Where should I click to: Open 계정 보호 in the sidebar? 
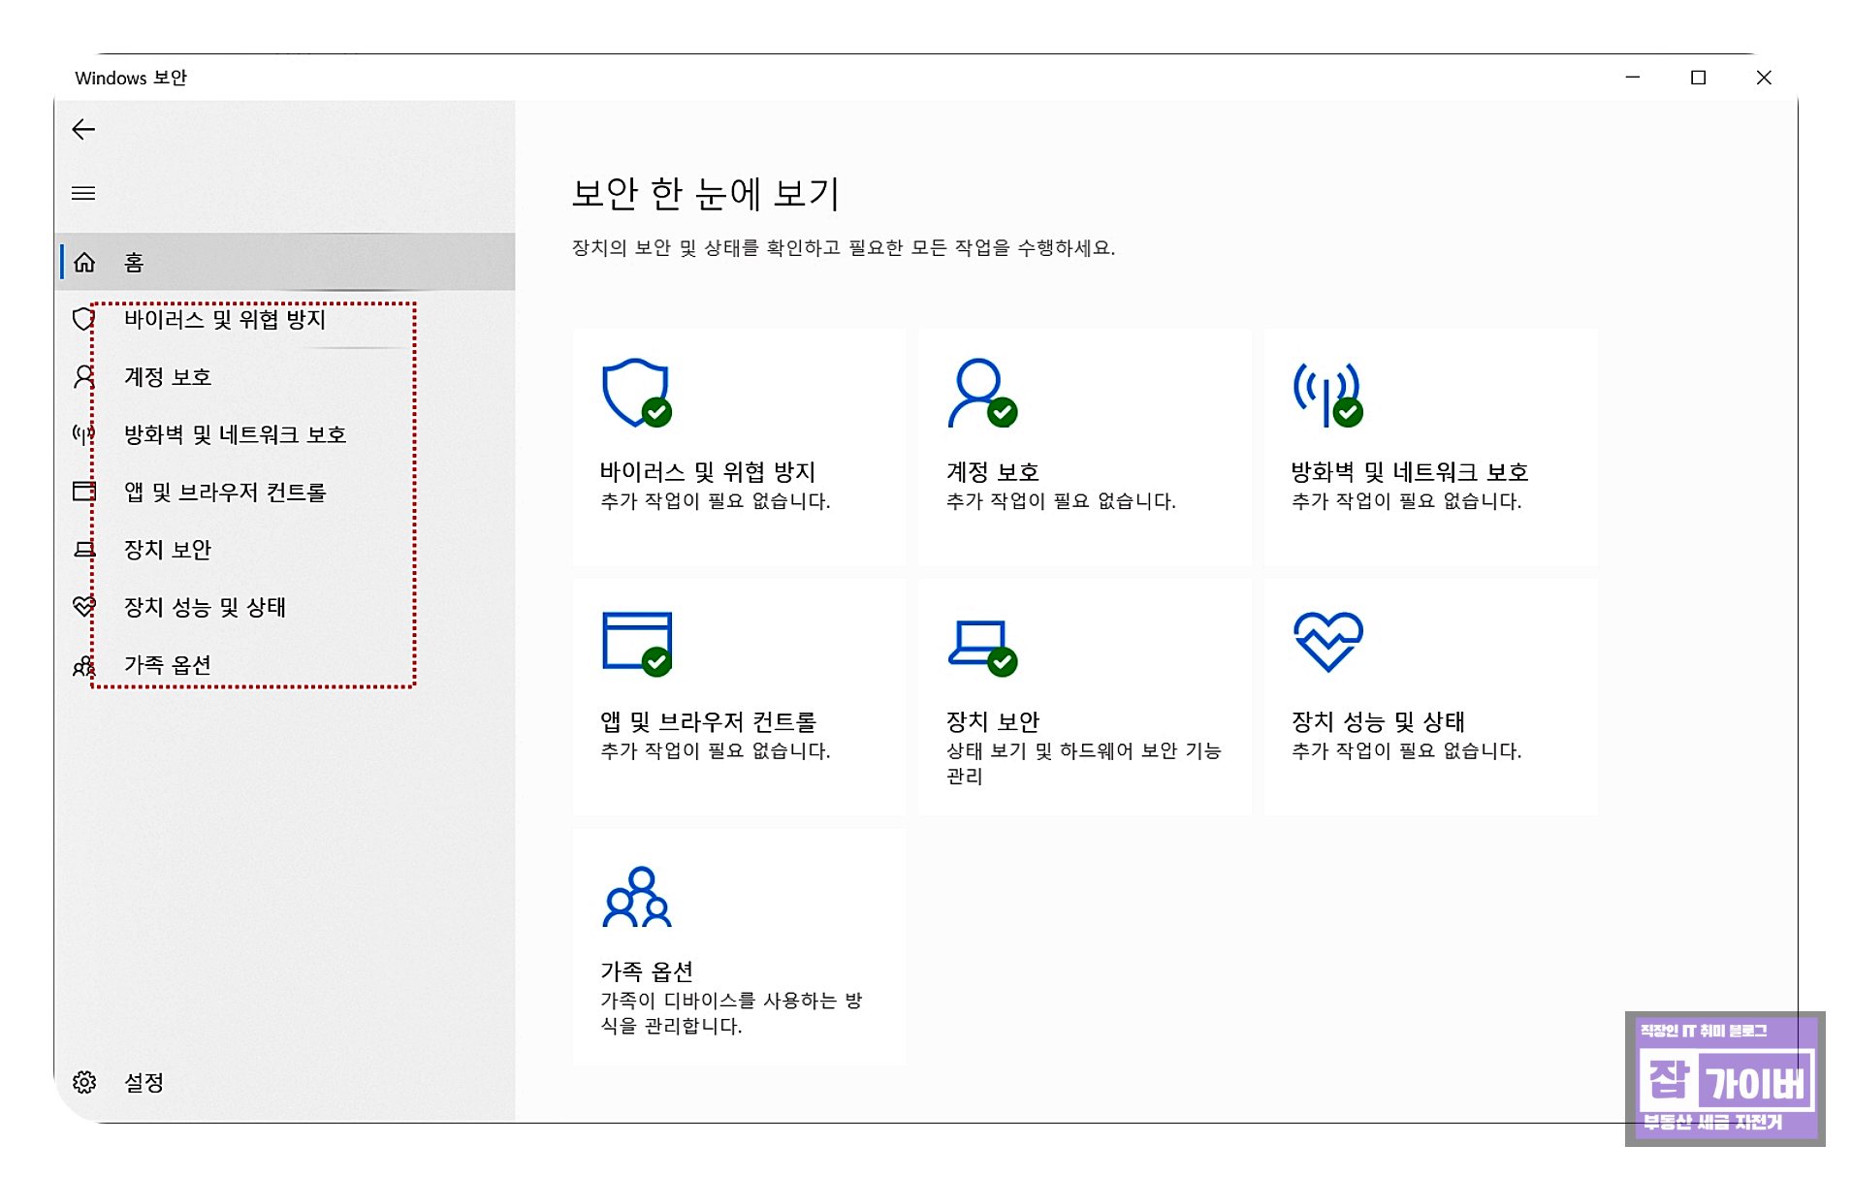point(285,377)
